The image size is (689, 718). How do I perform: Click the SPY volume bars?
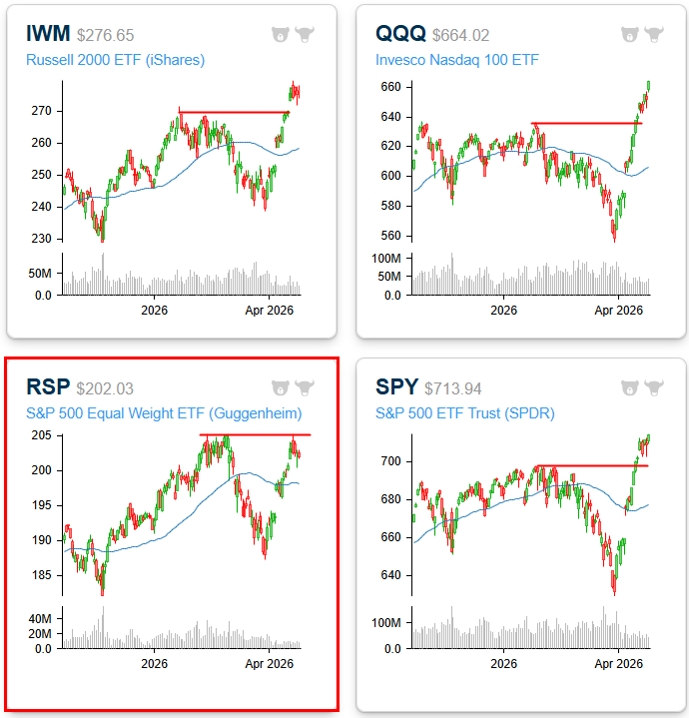tap(531, 636)
